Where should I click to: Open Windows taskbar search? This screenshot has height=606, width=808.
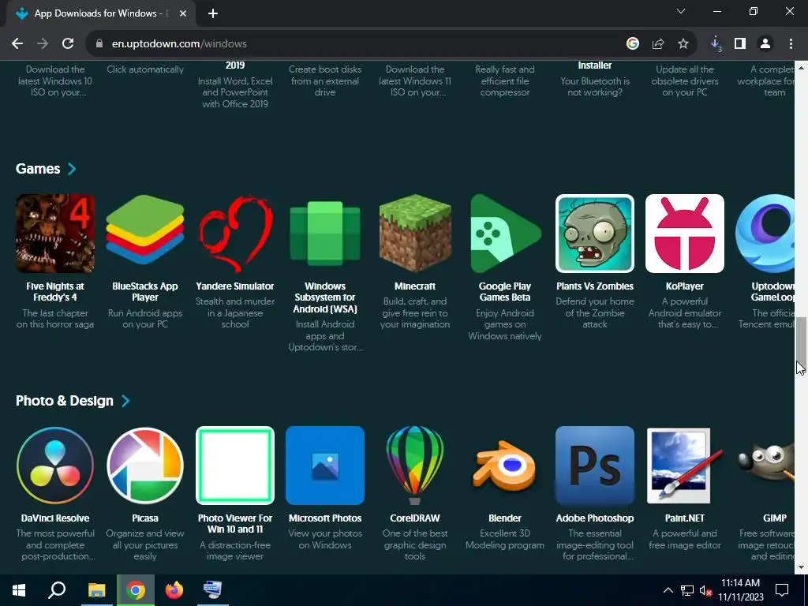coord(57,590)
